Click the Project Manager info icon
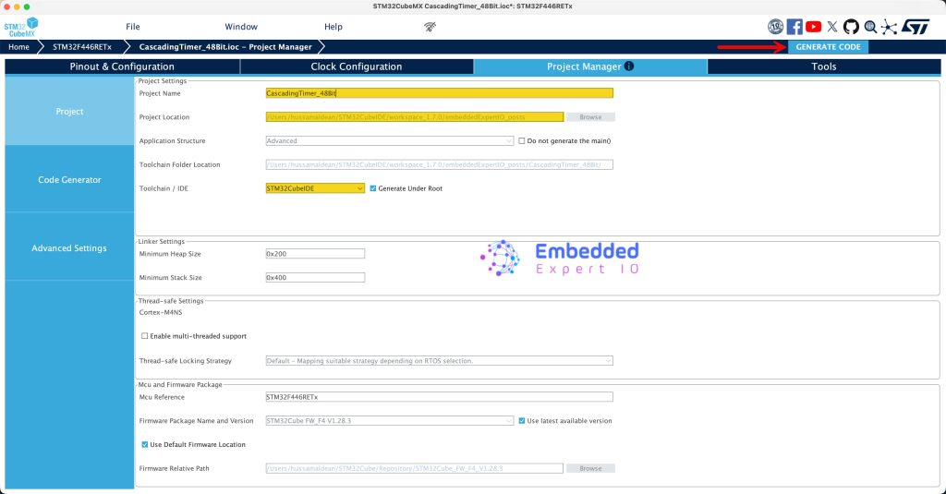This screenshot has height=494, width=946. point(629,66)
